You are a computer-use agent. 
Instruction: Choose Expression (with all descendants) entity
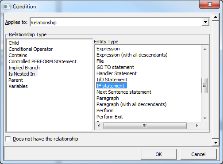pos(132,55)
